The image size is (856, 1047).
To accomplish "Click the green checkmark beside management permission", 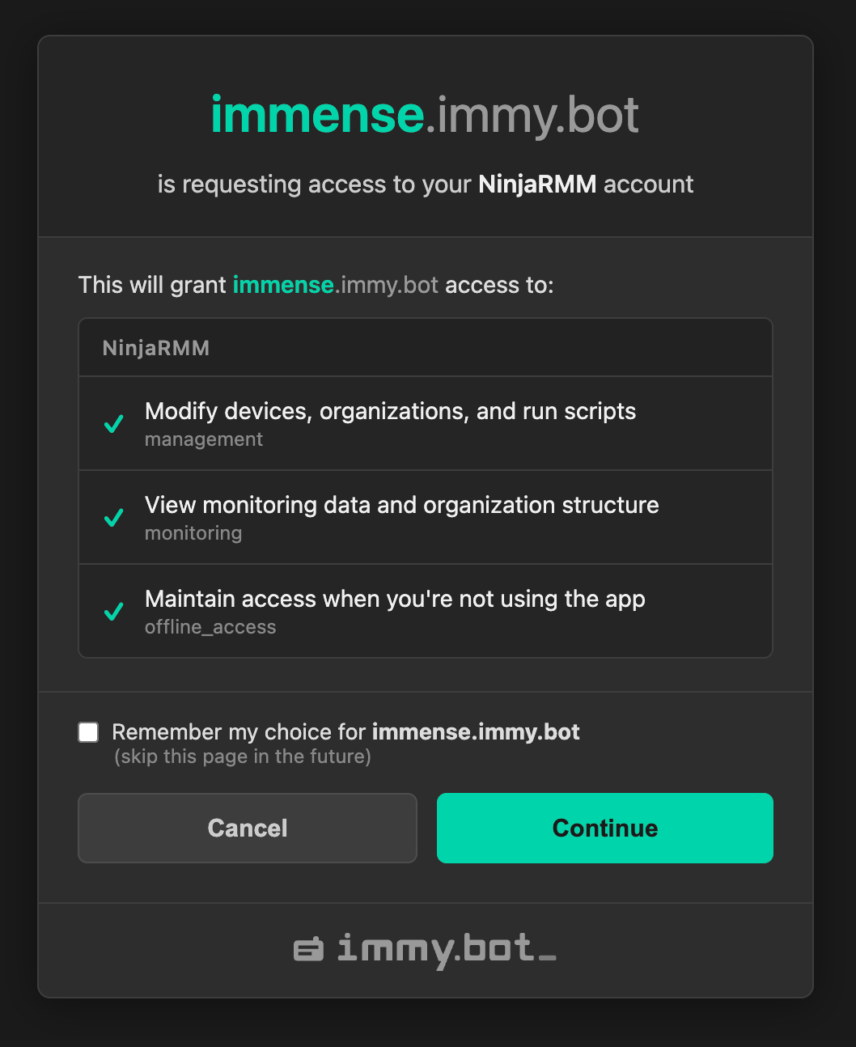I will [x=113, y=423].
